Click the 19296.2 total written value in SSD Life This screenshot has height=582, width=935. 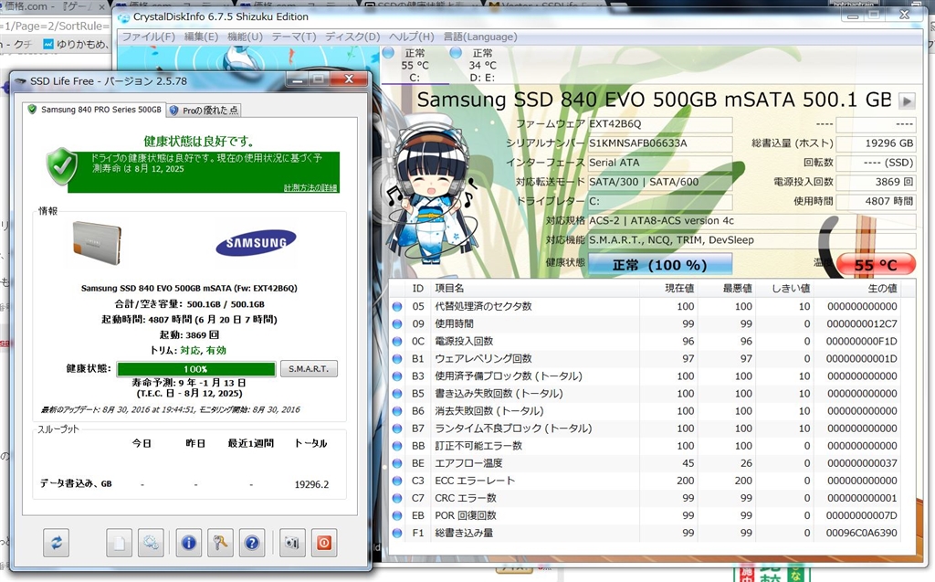pos(311,484)
